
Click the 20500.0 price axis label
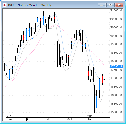point(116,19)
